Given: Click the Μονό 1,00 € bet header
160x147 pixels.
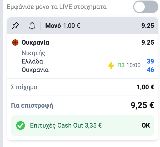Looking at the screenshot, I should tap(63, 26).
